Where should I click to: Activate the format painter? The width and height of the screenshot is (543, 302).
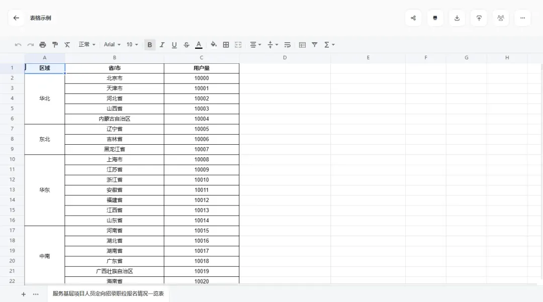point(55,45)
